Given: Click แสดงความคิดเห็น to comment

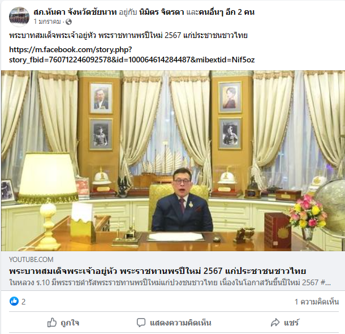Looking at the screenshot, I should [x=174, y=323].
